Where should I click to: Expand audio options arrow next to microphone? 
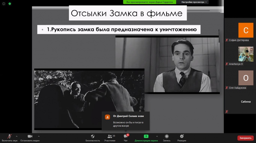point(17,136)
